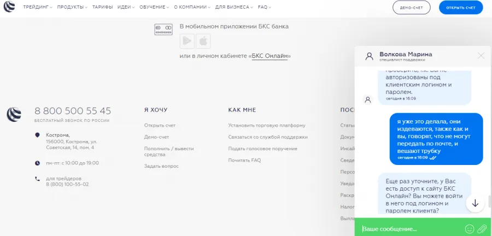
Task: Open Установить торговую платформу link
Action: pyautogui.click(x=267, y=125)
